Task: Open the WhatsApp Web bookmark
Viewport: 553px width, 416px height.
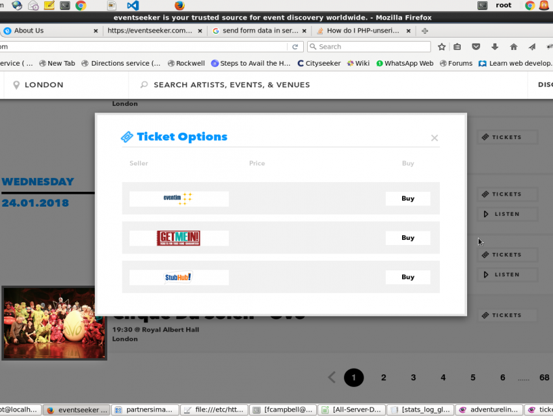Action: 405,64
